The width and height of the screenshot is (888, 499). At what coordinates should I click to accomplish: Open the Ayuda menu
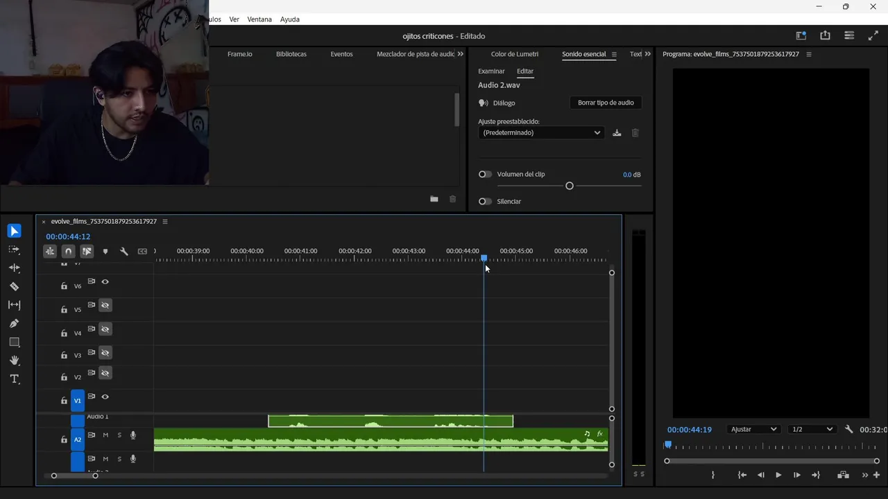(290, 19)
